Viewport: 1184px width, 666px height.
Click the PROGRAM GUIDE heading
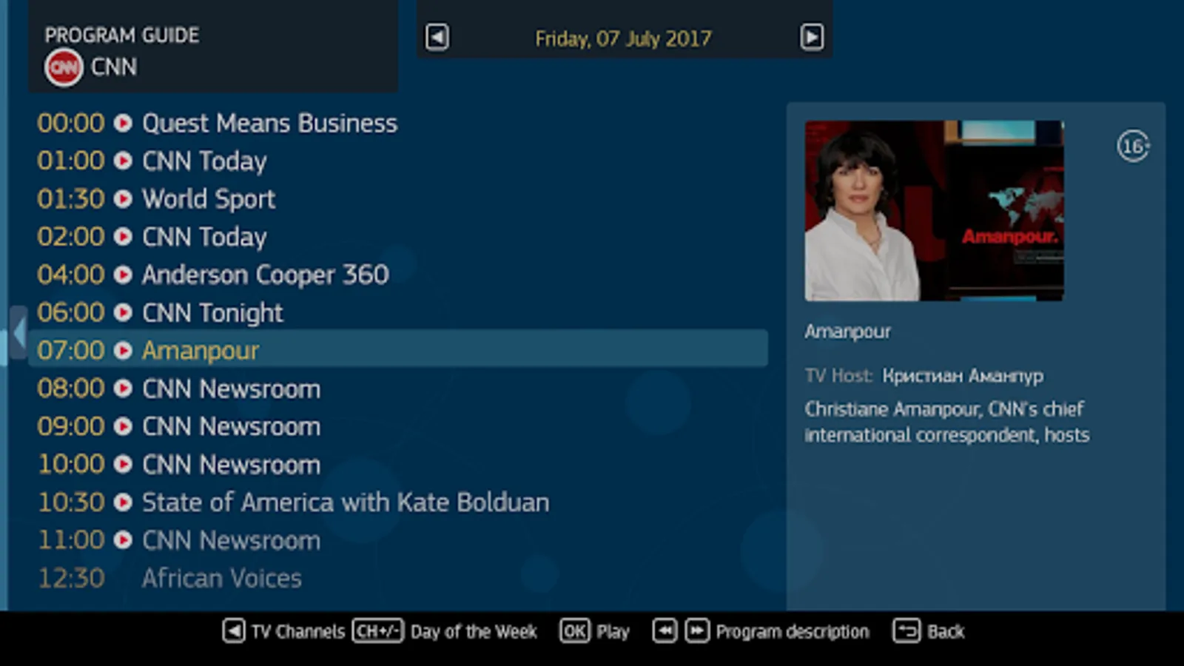[x=122, y=35]
